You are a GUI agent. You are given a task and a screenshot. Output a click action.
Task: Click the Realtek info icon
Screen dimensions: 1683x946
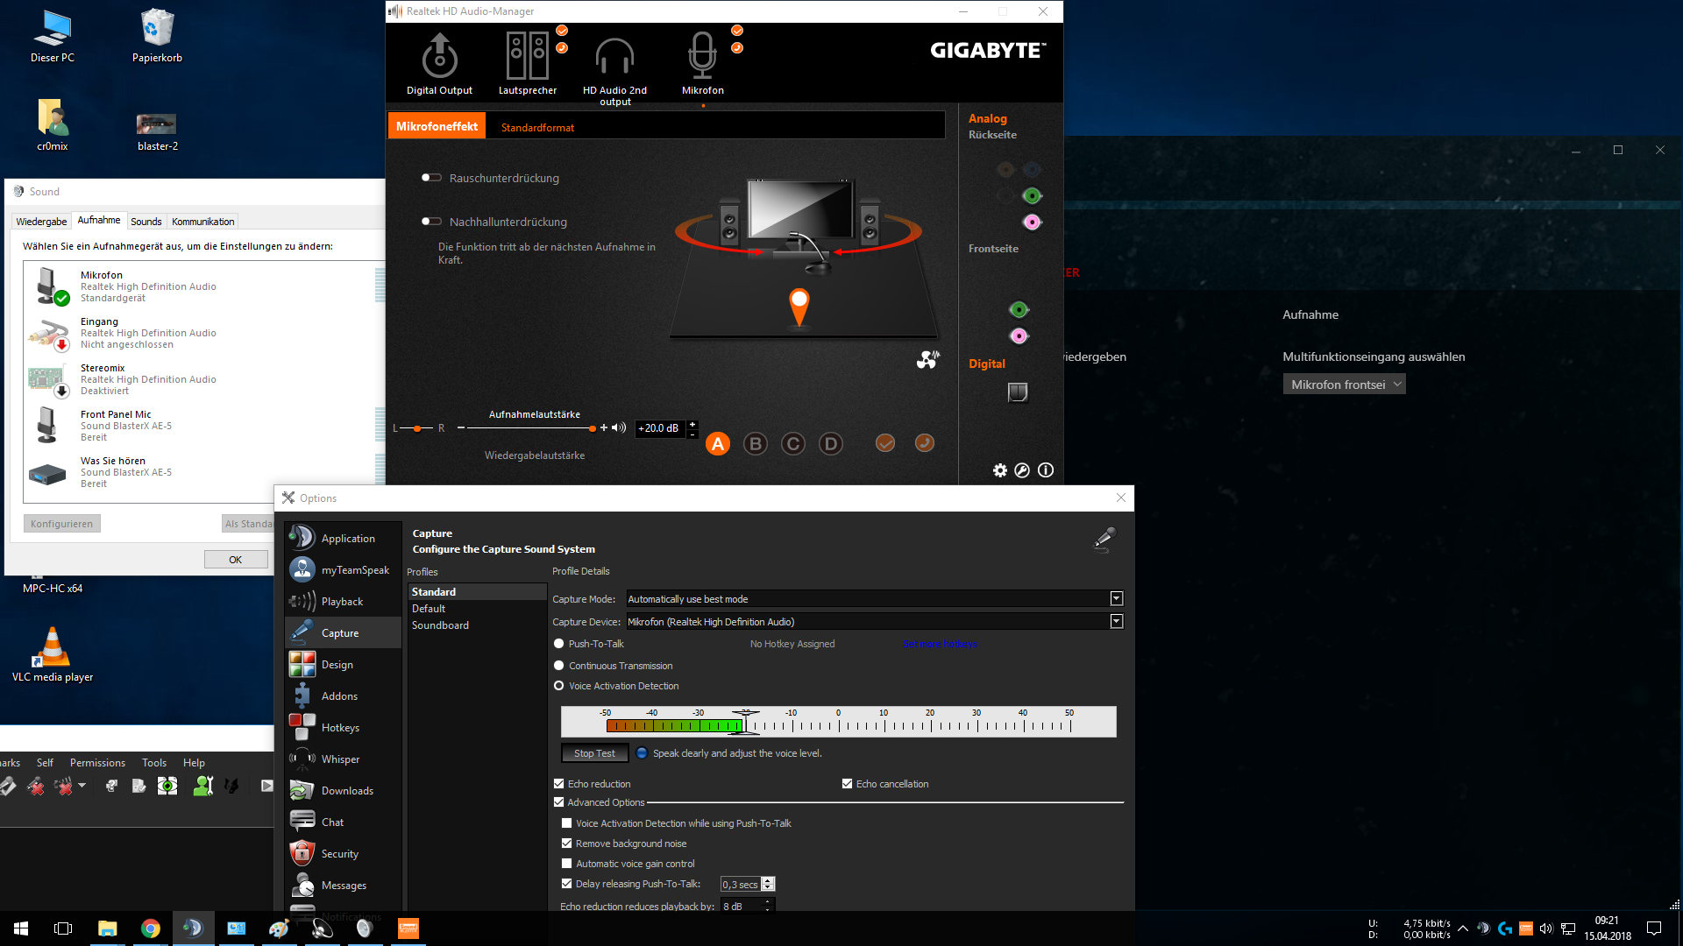tap(1046, 470)
